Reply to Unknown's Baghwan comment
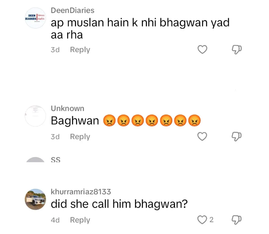269x234 pixels. (x=80, y=137)
